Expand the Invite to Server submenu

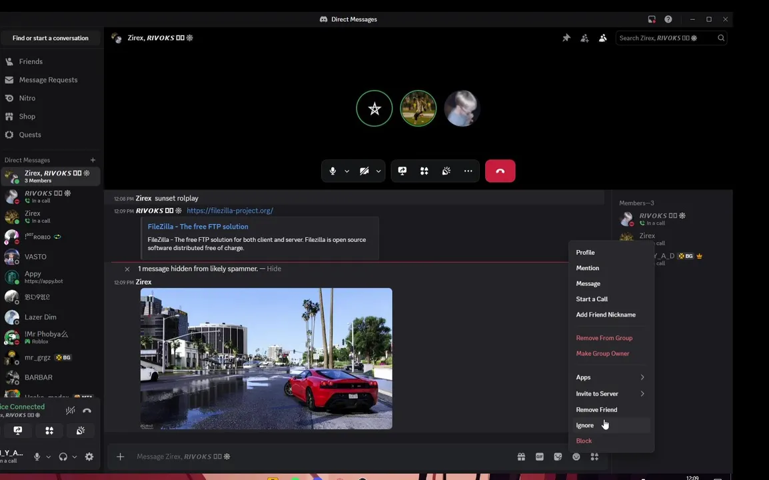(611, 393)
